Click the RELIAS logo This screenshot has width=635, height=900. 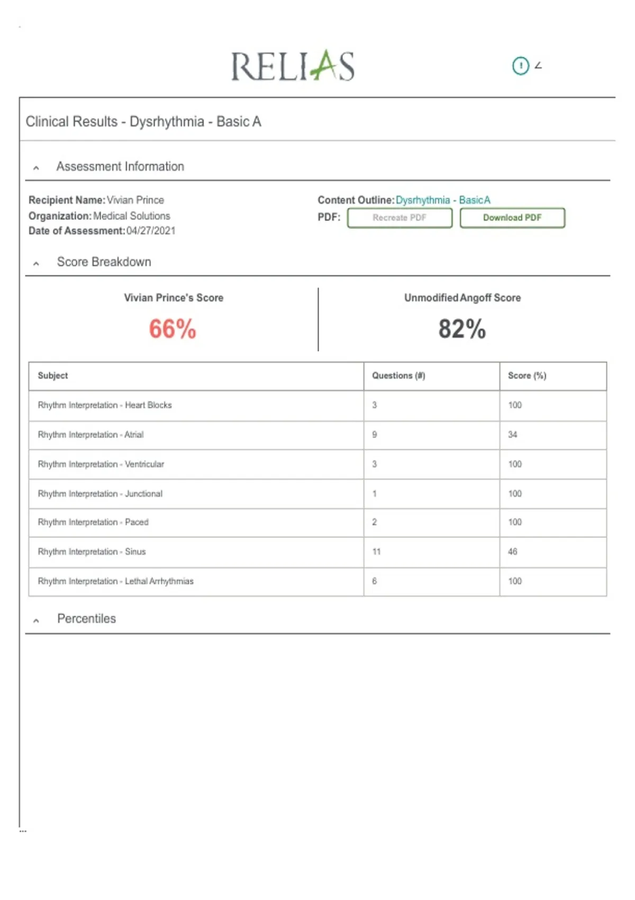pyautogui.click(x=293, y=66)
